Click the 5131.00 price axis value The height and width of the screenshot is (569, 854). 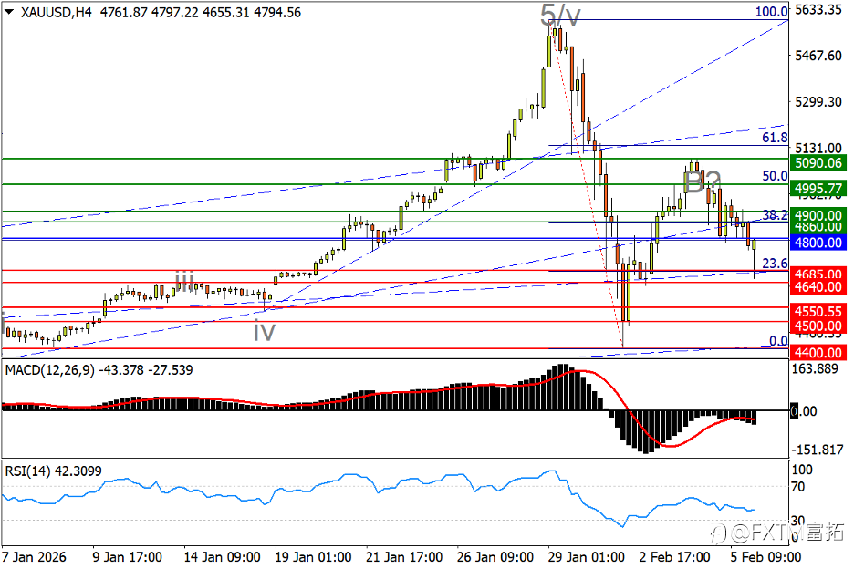[818, 148]
